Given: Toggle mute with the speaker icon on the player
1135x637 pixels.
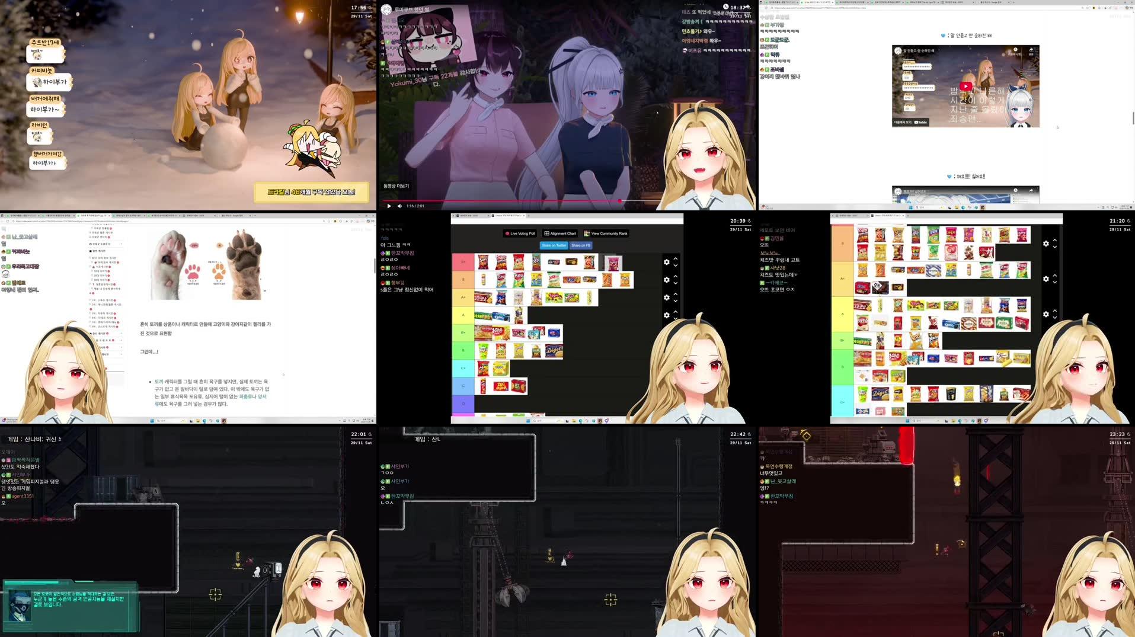Looking at the screenshot, I should coord(399,206).
